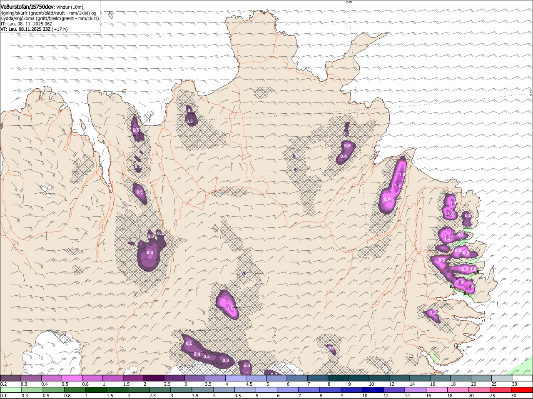533x399 pixels.
Task: Click the 'VT: Lau. 08.11.2025 23Z (+17 h)' line
Action: (34, 29)
